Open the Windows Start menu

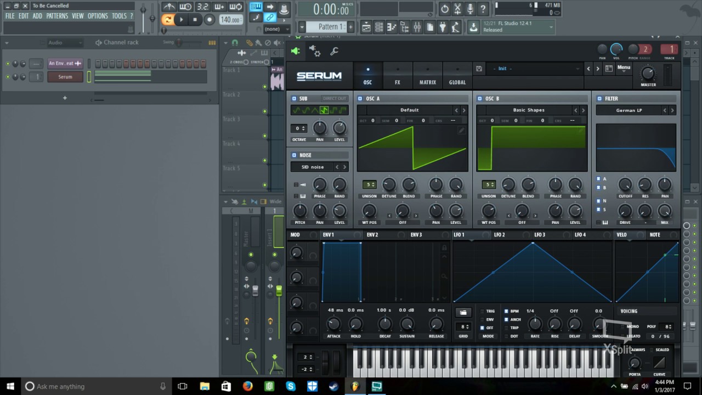tap(10, 386)
